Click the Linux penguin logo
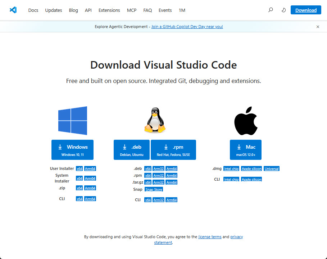 click(x=155, y=120)
